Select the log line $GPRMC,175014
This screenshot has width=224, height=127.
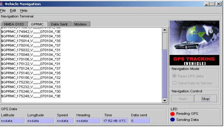click(x=31, y=41)
